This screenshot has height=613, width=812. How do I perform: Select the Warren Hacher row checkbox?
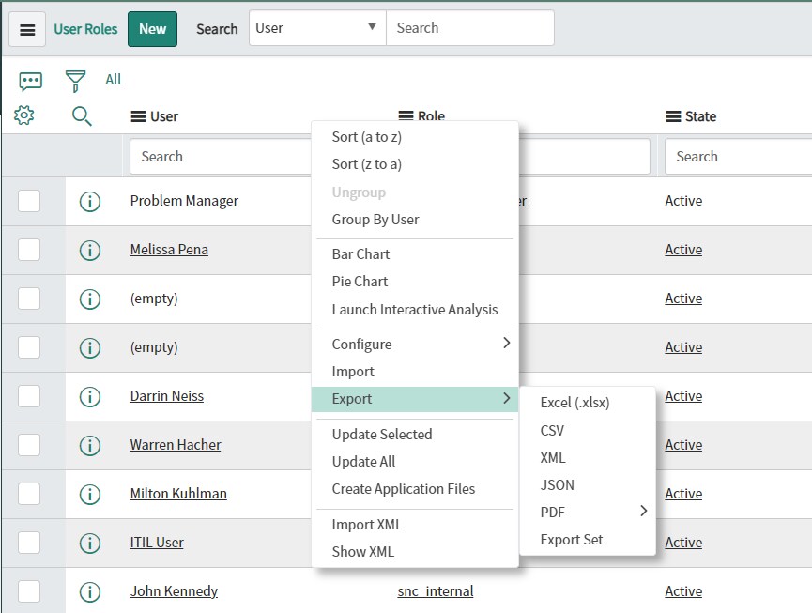tap(29, 445)
